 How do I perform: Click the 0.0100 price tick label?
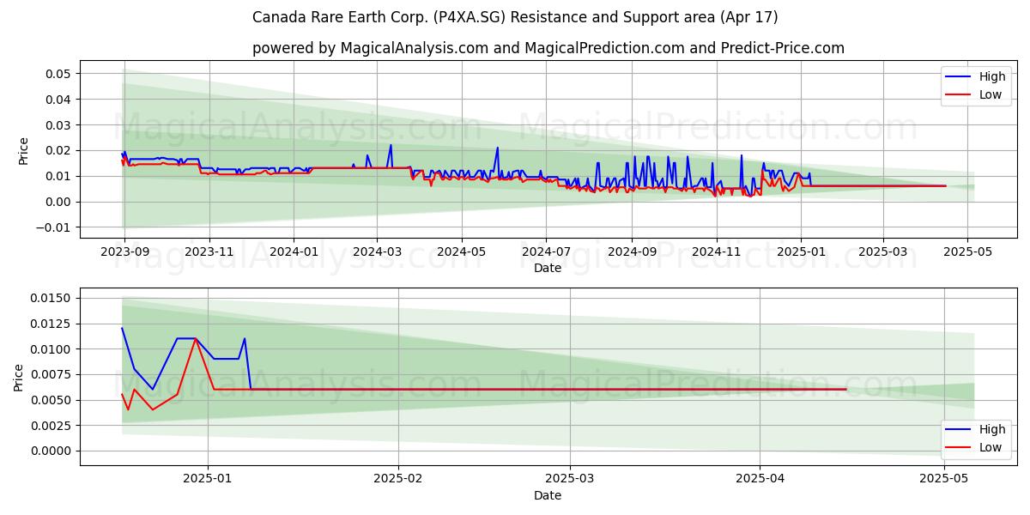[52, 349]
